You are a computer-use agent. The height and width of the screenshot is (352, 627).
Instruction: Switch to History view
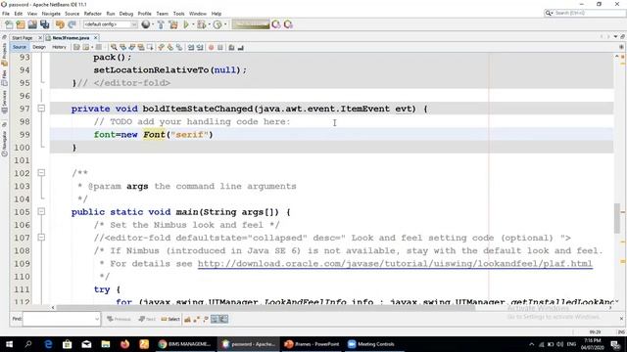59,47
